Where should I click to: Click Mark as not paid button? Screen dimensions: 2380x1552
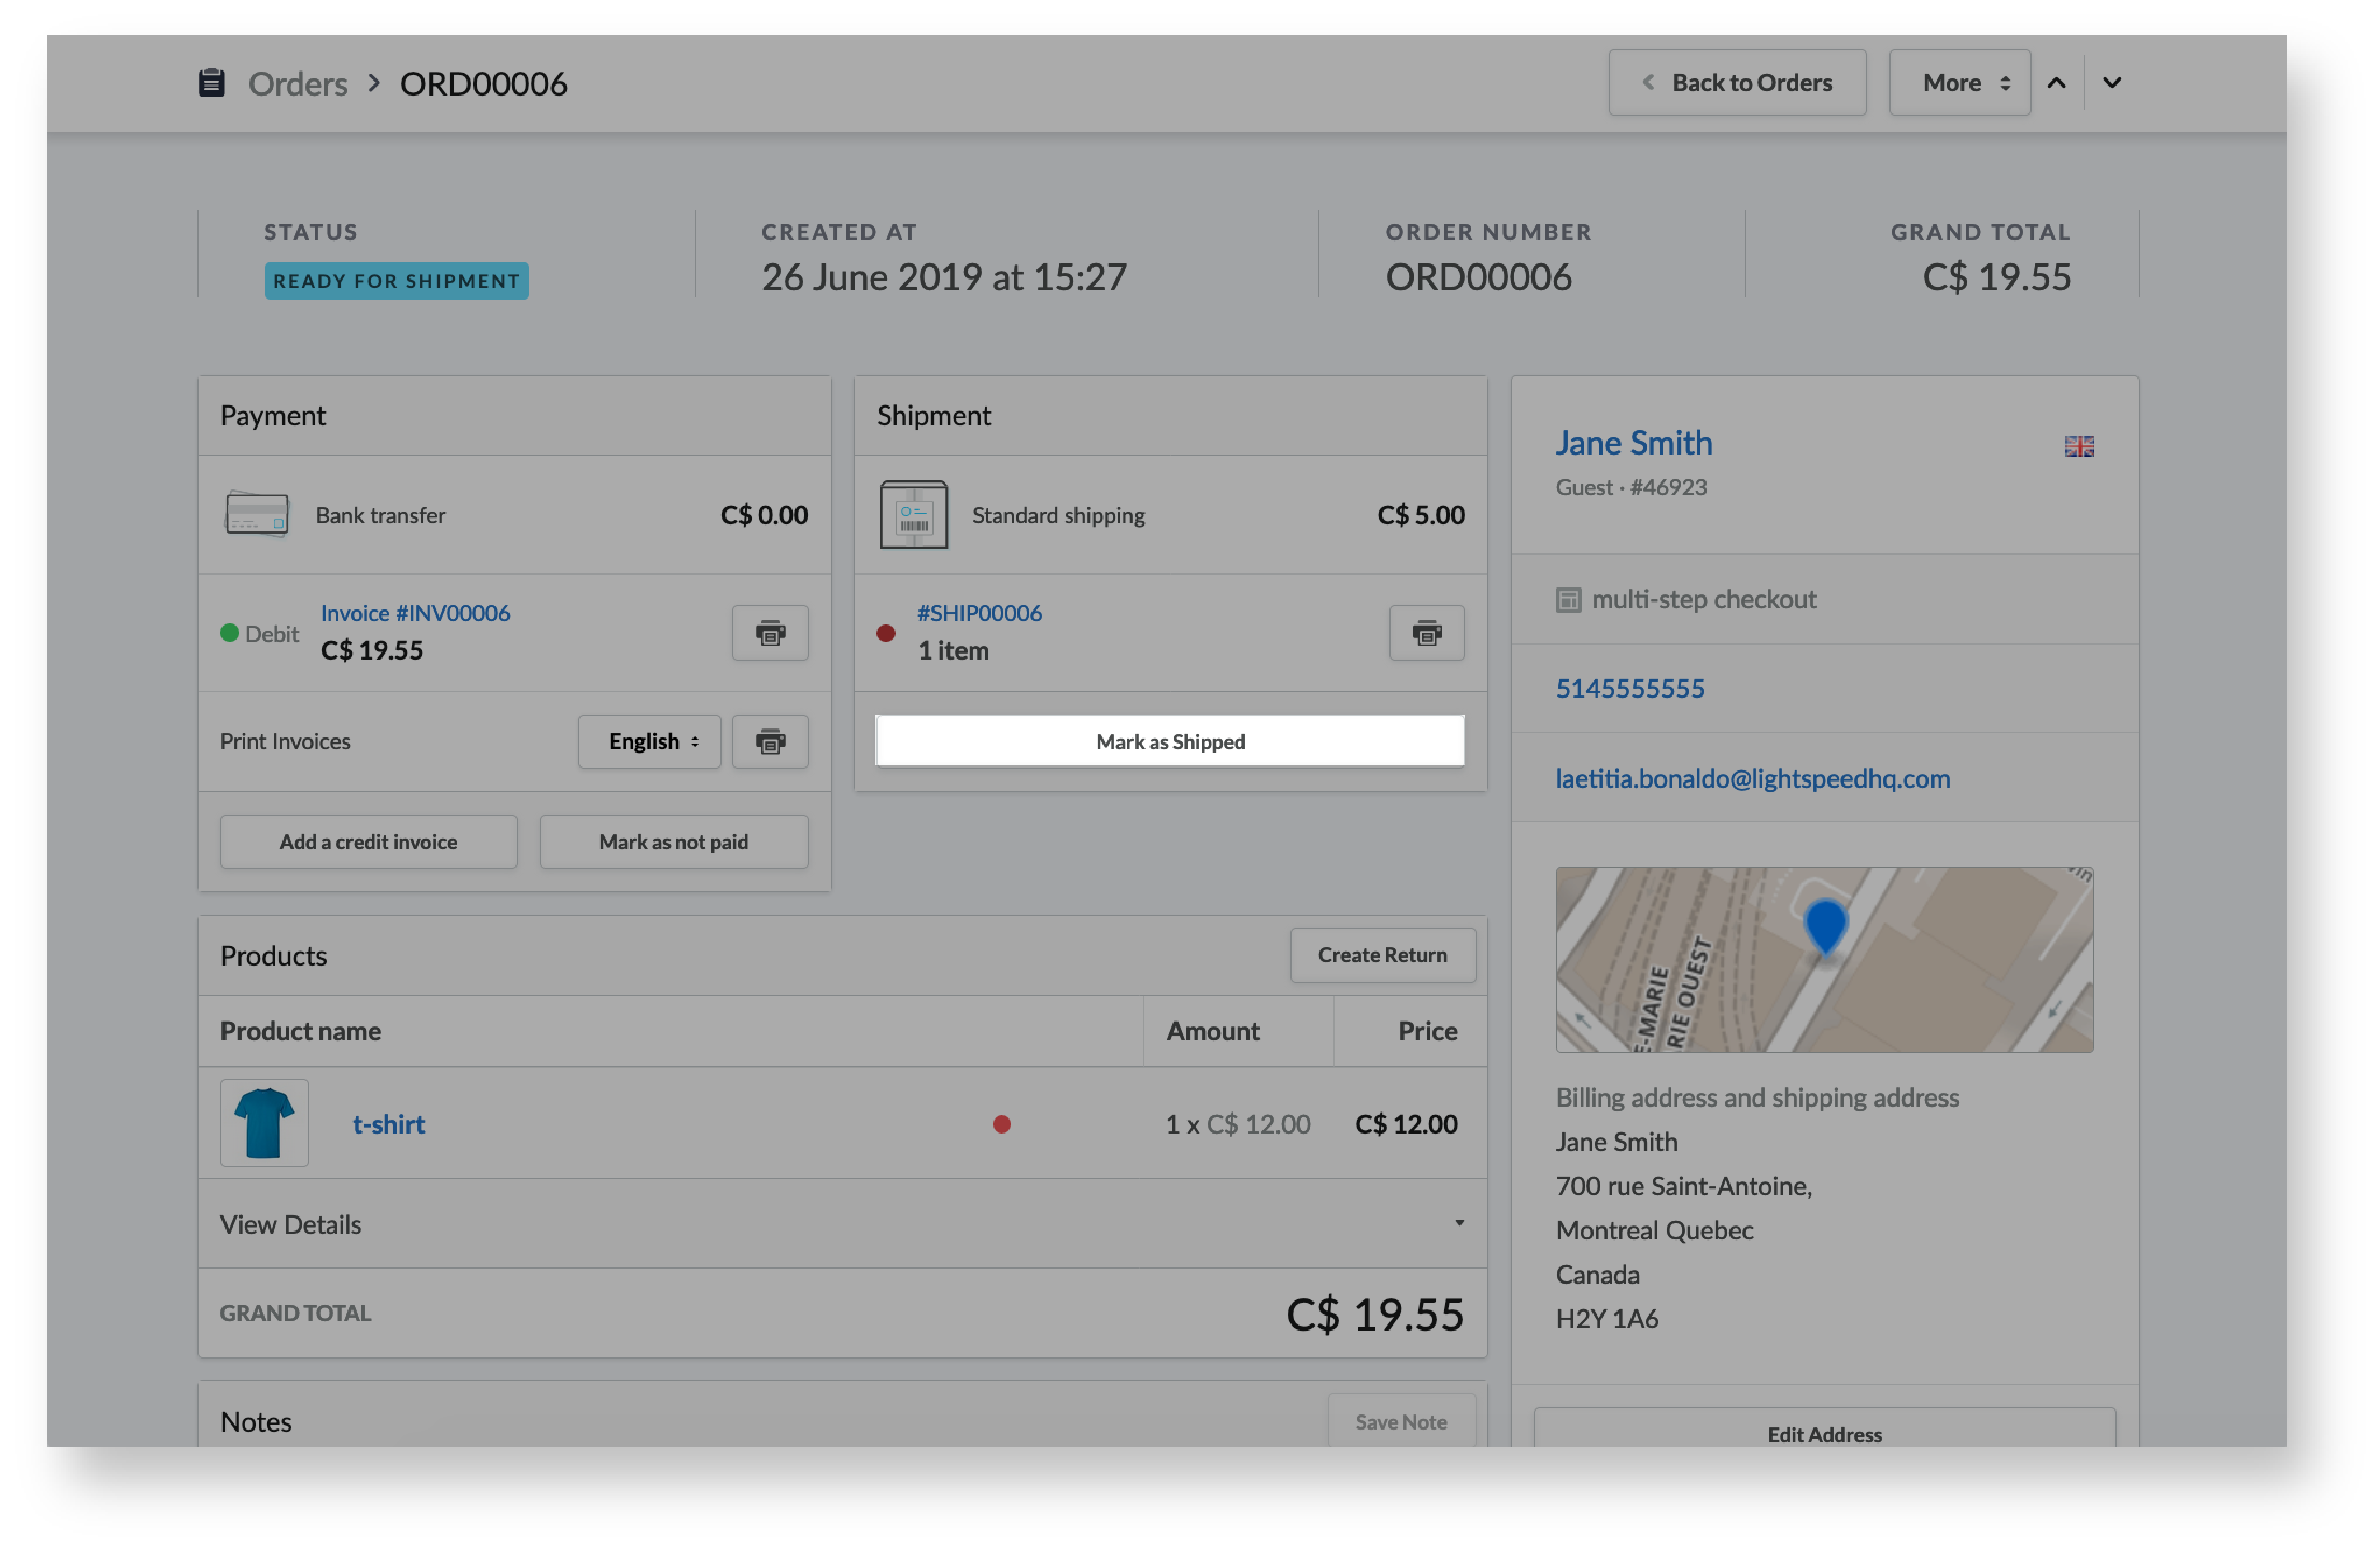(674, 841)
